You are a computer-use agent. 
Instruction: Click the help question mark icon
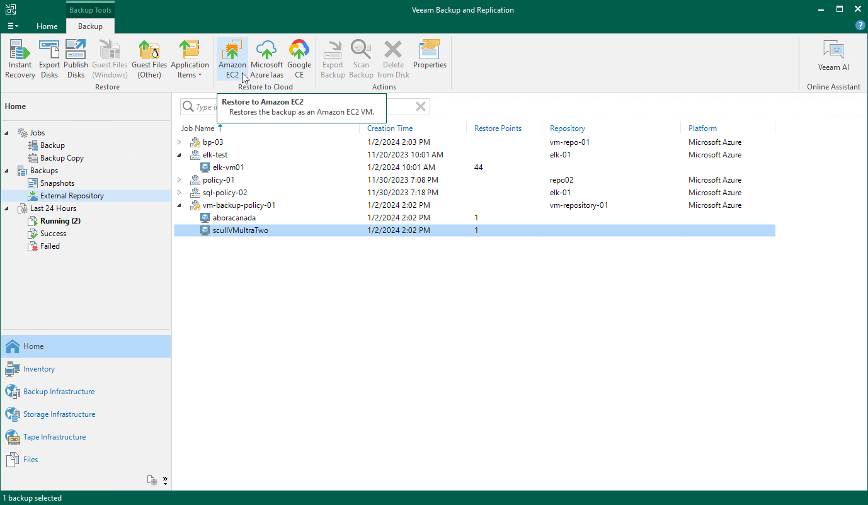click(860, 25)
